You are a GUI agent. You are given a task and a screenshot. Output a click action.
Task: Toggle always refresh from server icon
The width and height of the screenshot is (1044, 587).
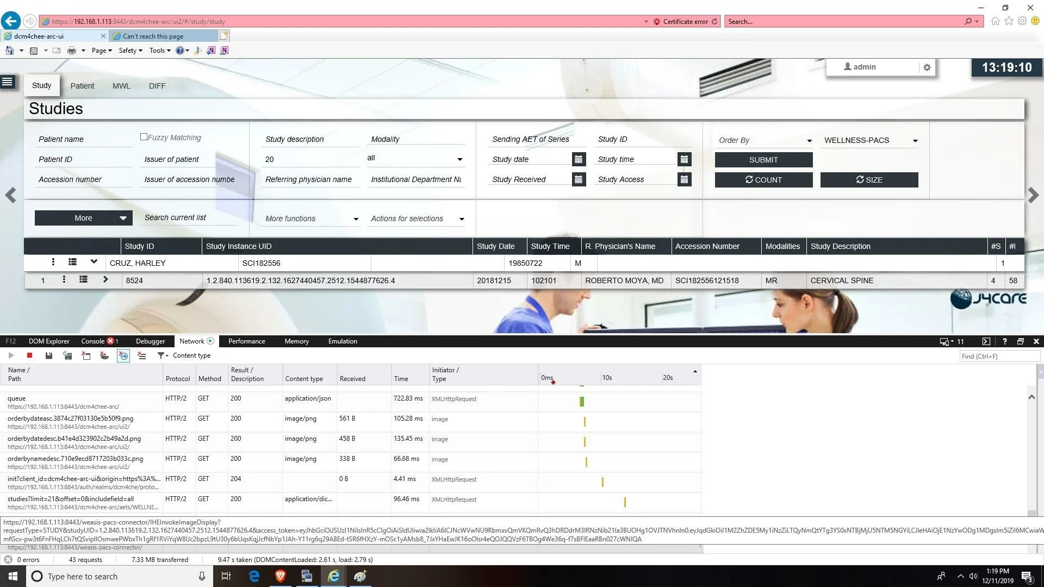67,355
